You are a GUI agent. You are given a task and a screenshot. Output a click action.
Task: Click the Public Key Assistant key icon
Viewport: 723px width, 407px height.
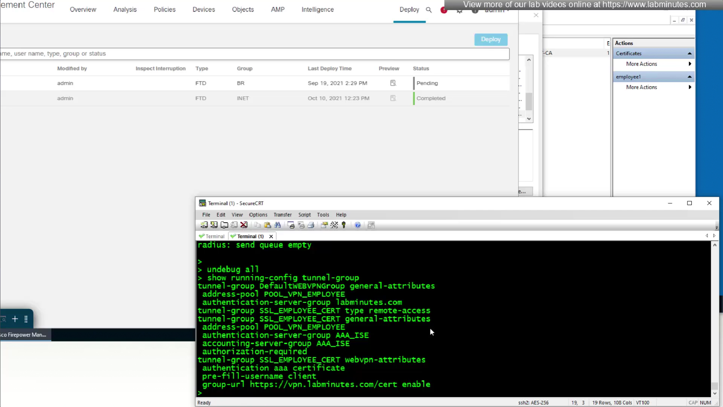pyautogui.click(x=344, y=225)
